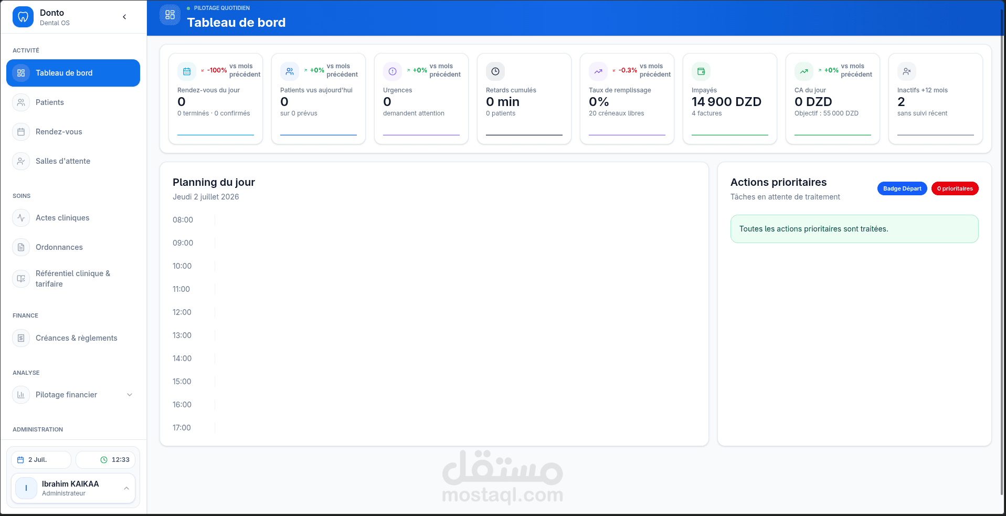
Task: Click the Patients vus aujourd'hui users icon
Action: (x=290, y=71)
